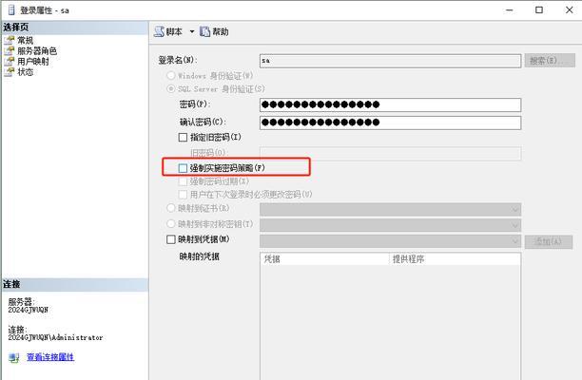Toggle the 映射到凭据 checkbox
The image size is (582, 380).
pyautogui.click(x=171, y=239)
